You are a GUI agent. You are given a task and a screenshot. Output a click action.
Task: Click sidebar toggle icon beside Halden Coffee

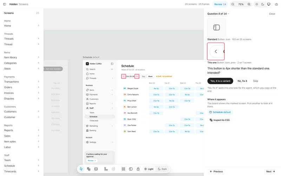click(x=112, y=64)
